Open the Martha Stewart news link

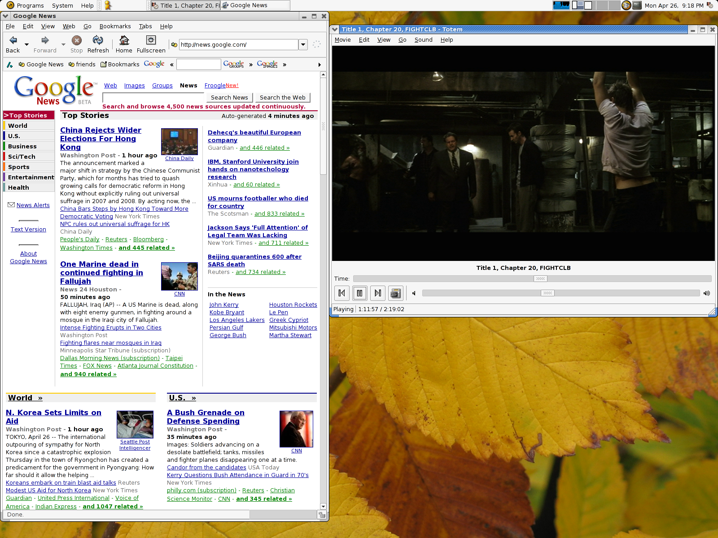[290, 335]
